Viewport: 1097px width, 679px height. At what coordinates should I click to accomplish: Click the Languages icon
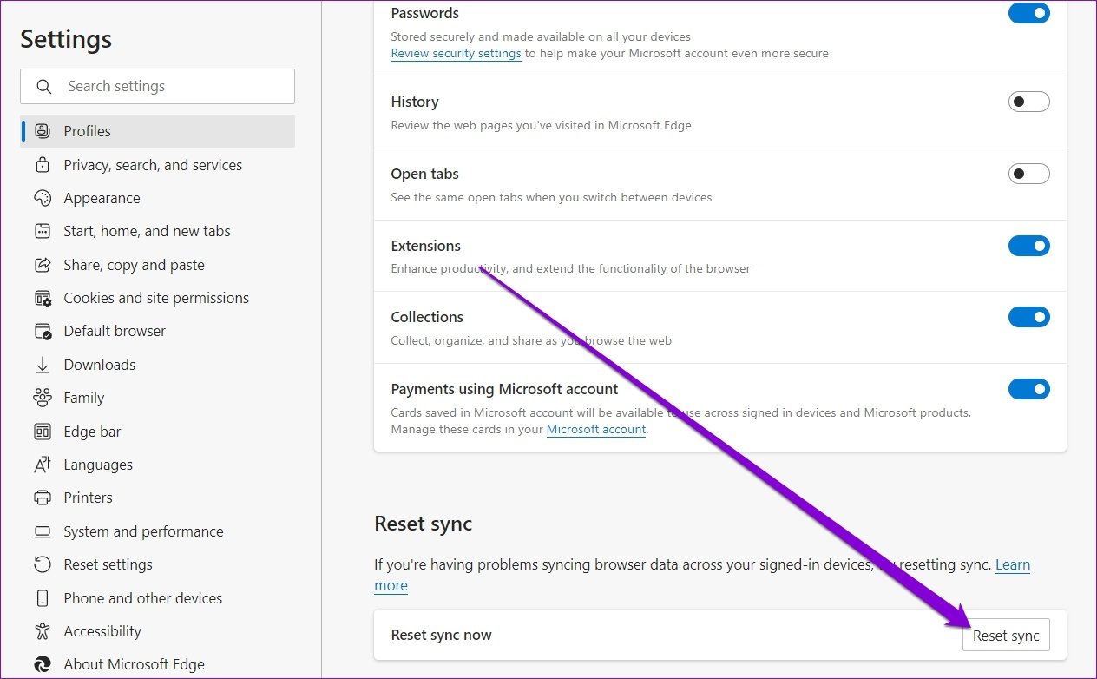pyautogui.click(x=43, y=465)
